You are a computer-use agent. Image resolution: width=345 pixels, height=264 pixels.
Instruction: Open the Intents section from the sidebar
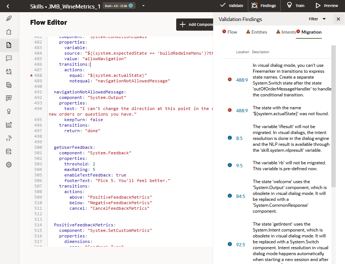pos(9,18)
